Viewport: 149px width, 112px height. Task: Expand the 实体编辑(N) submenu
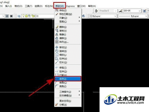(x=68, y=96)
